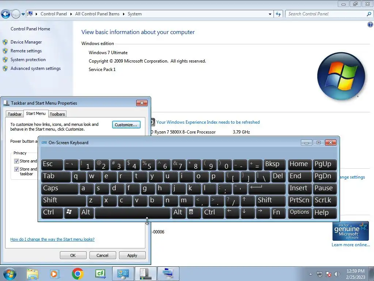Toggle right Shift key on keyboard
Viewport: 374px width, 281px height.
[271, 201]
